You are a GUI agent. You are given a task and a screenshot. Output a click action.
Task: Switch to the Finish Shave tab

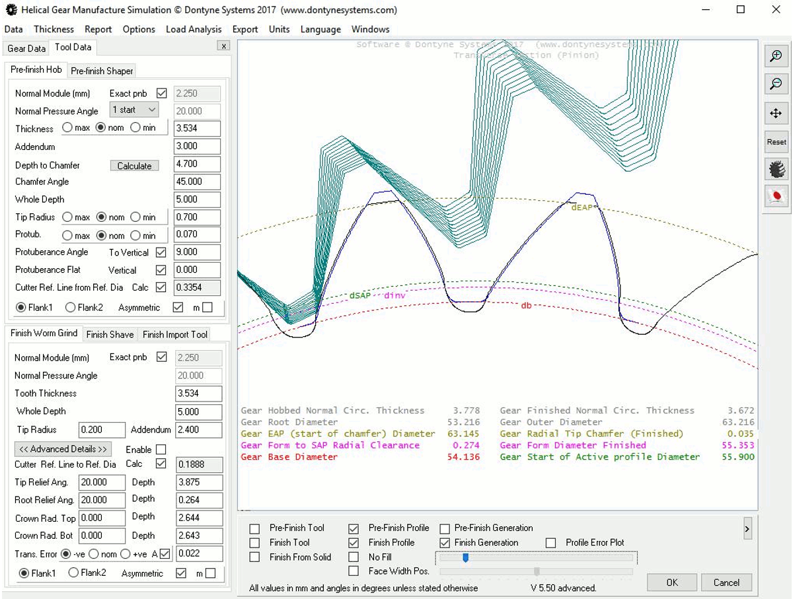110,334
